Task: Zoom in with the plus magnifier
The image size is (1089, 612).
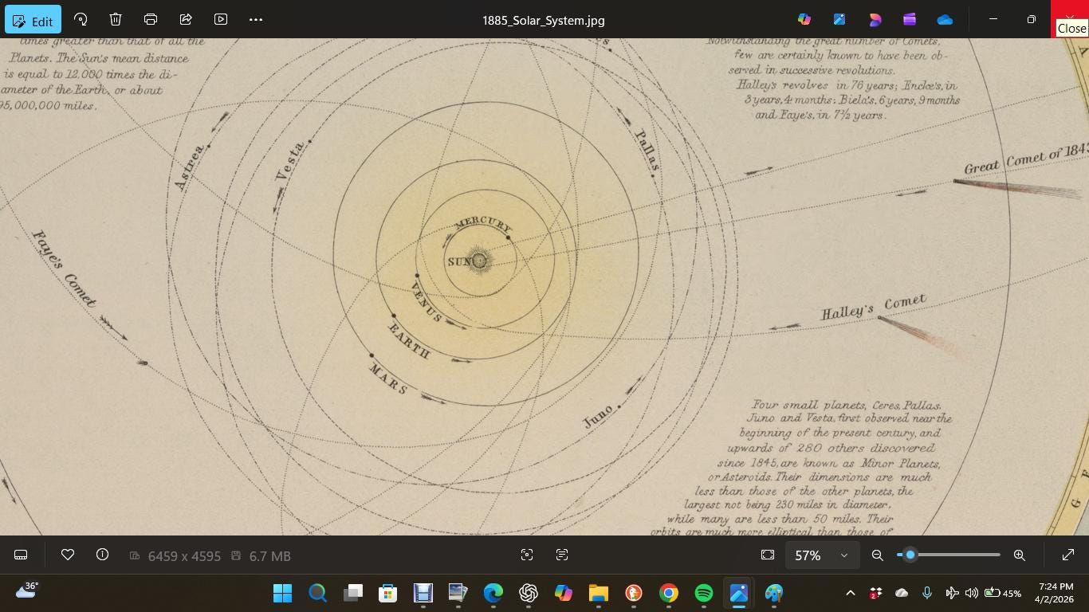Action: [x=1019, y=555]
